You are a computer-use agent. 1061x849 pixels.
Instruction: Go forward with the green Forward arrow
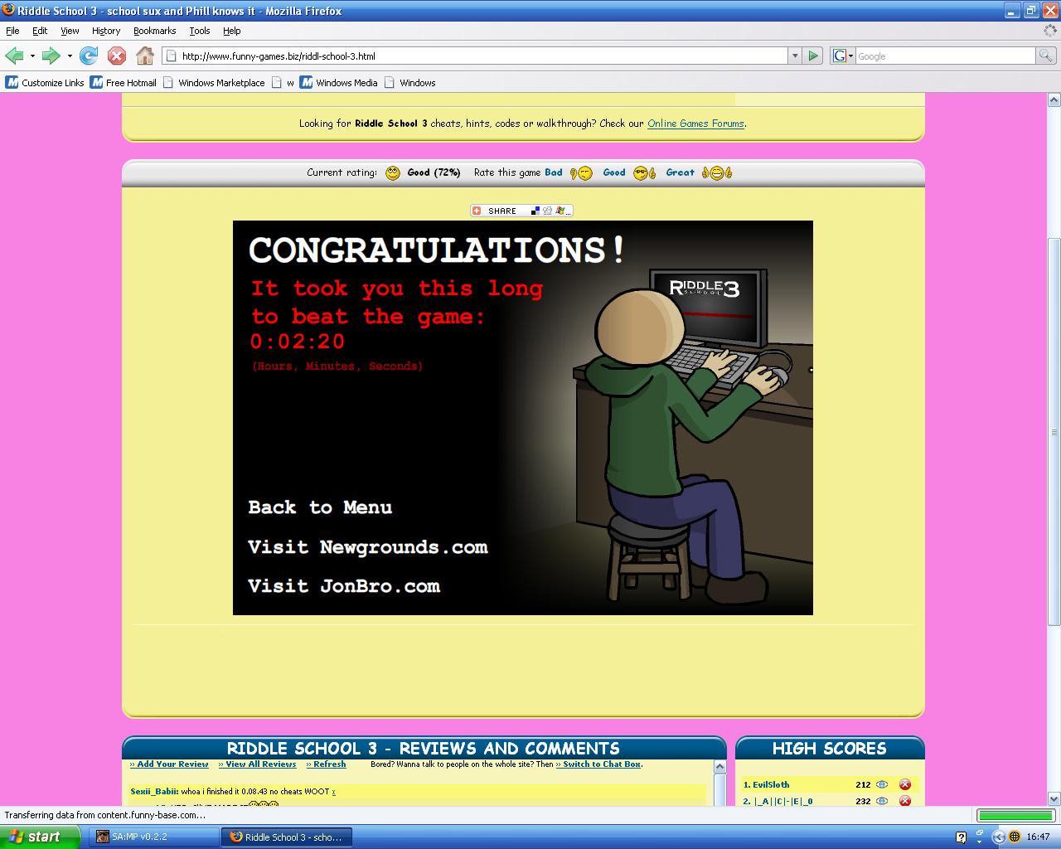click(51, 56)
